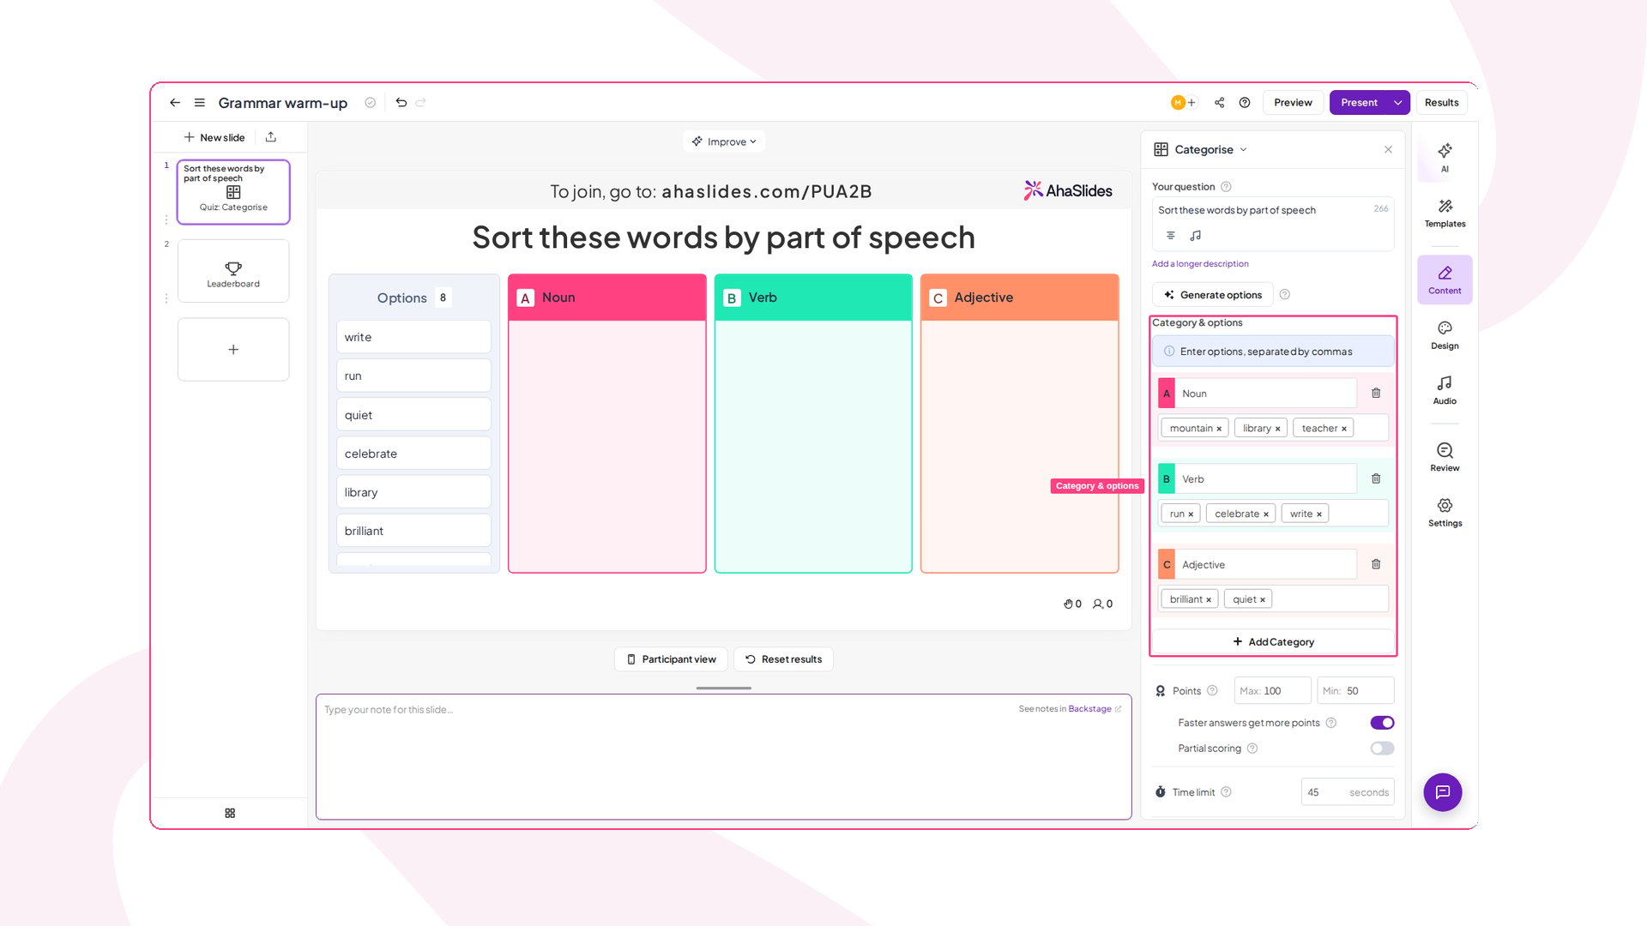The width and height of the screenshot is (1647, 926).
Task: Open the help question mark icon
Action: coord(1245,103)
